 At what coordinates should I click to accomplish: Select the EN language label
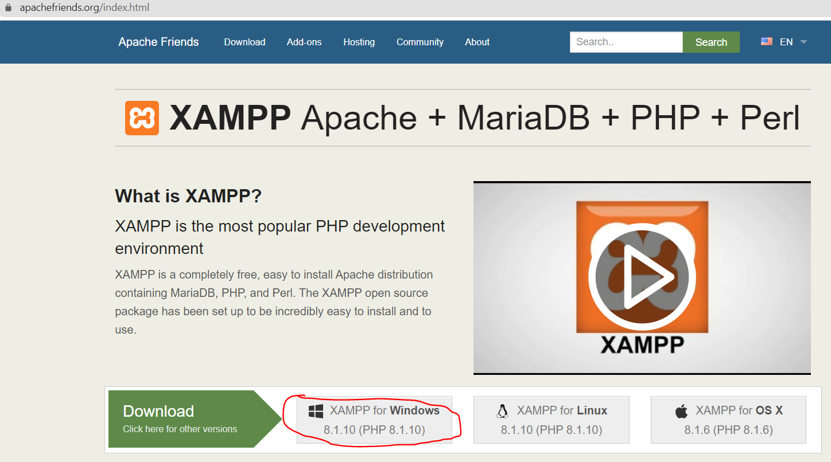click(x=786, y=42)
